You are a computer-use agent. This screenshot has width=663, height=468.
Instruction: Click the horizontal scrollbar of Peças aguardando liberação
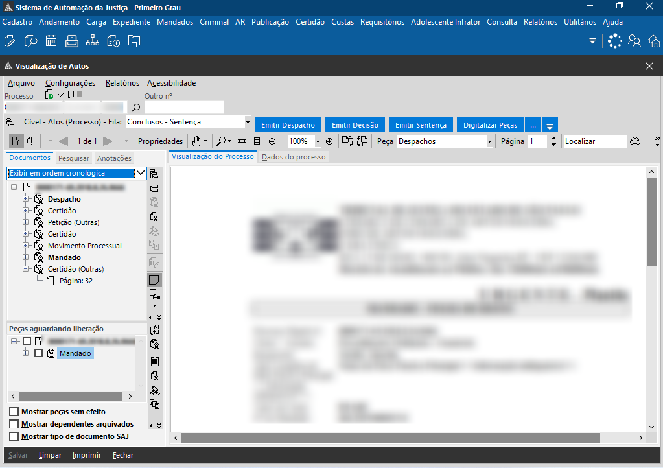(x=70, y=396)
